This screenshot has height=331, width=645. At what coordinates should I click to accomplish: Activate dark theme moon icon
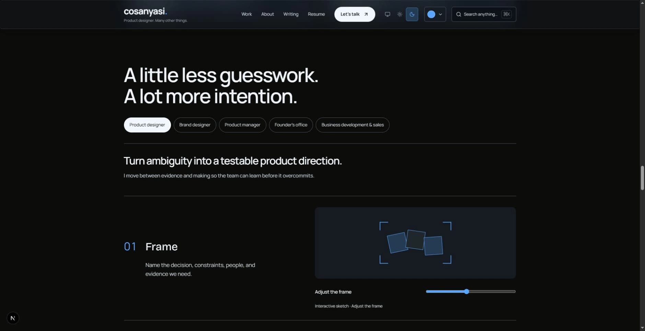[412, 14]
